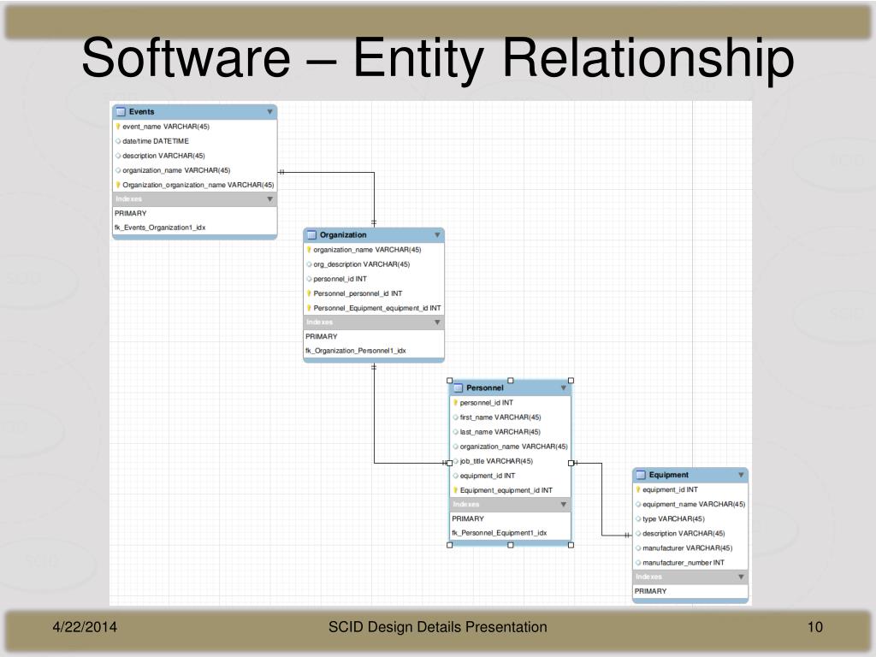Select description VARCHAR(45) in Events table
The image size is (876, 657).
click(x=163, y=156)
